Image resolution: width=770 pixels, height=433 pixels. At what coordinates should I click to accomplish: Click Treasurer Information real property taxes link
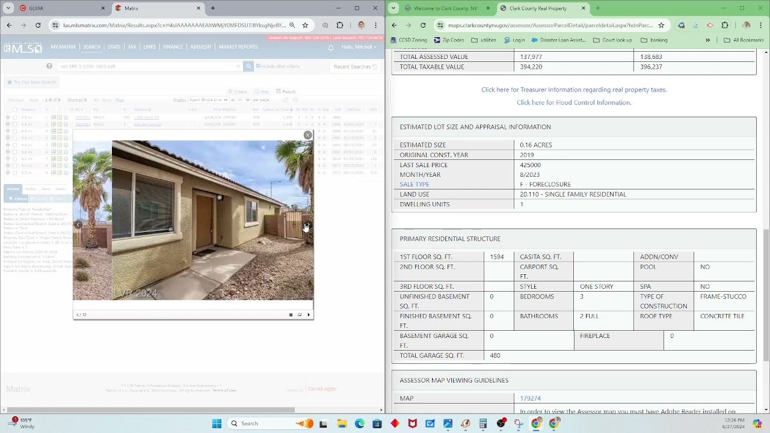pyautogui.click(x=574, y=90)
